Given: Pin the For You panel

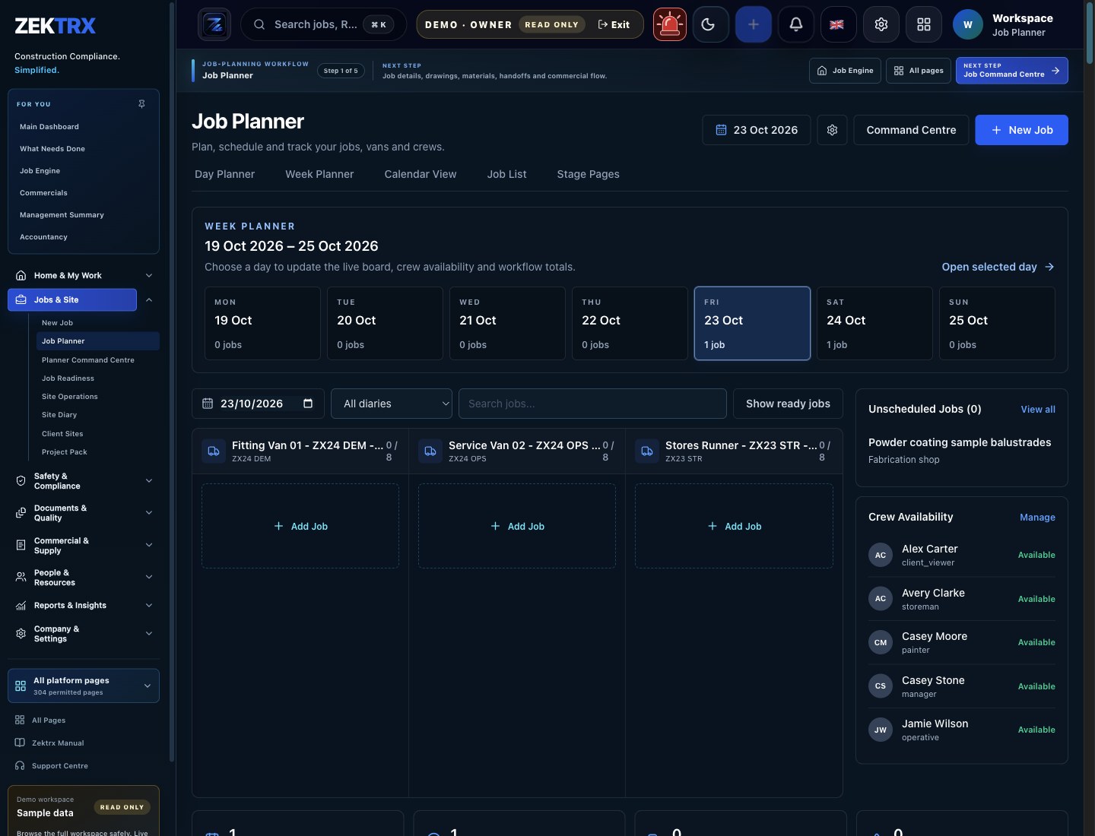Looking at the screenshot, I should pos(141,104).
